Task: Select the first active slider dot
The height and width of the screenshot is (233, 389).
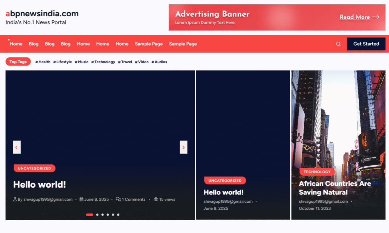Action: pos(89,215)
